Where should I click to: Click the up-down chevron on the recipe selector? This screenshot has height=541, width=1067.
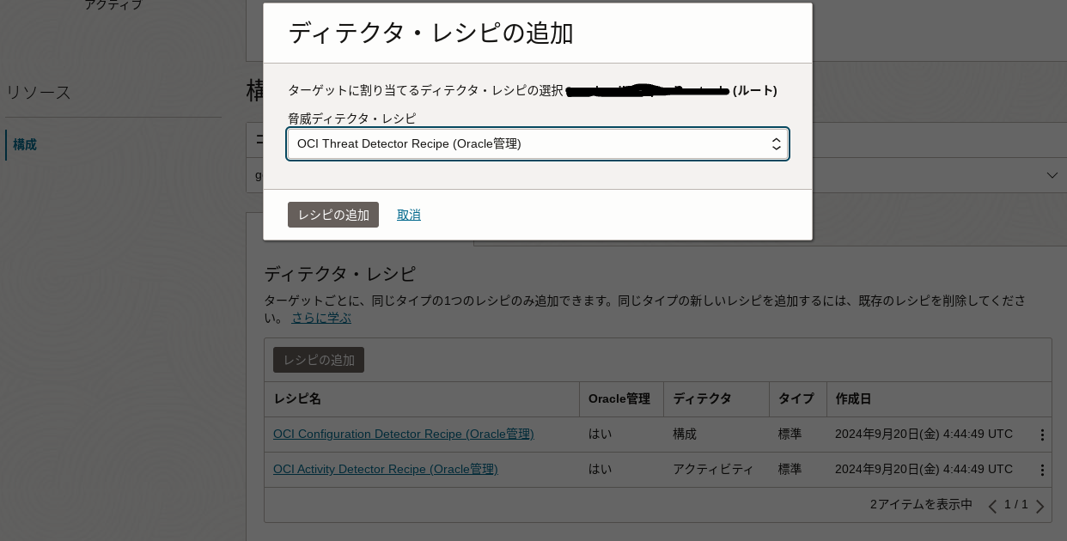pyautogui.click(x=776, y=143)
